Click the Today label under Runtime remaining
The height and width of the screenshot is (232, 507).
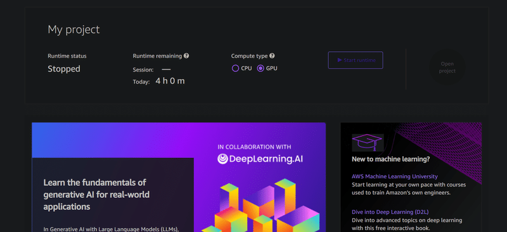pyautogui.click(x=141, y=82)
